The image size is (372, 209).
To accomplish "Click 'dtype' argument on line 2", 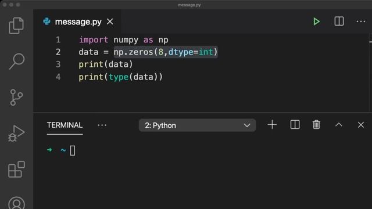I will pyautogui.click(x=181, y=52).
